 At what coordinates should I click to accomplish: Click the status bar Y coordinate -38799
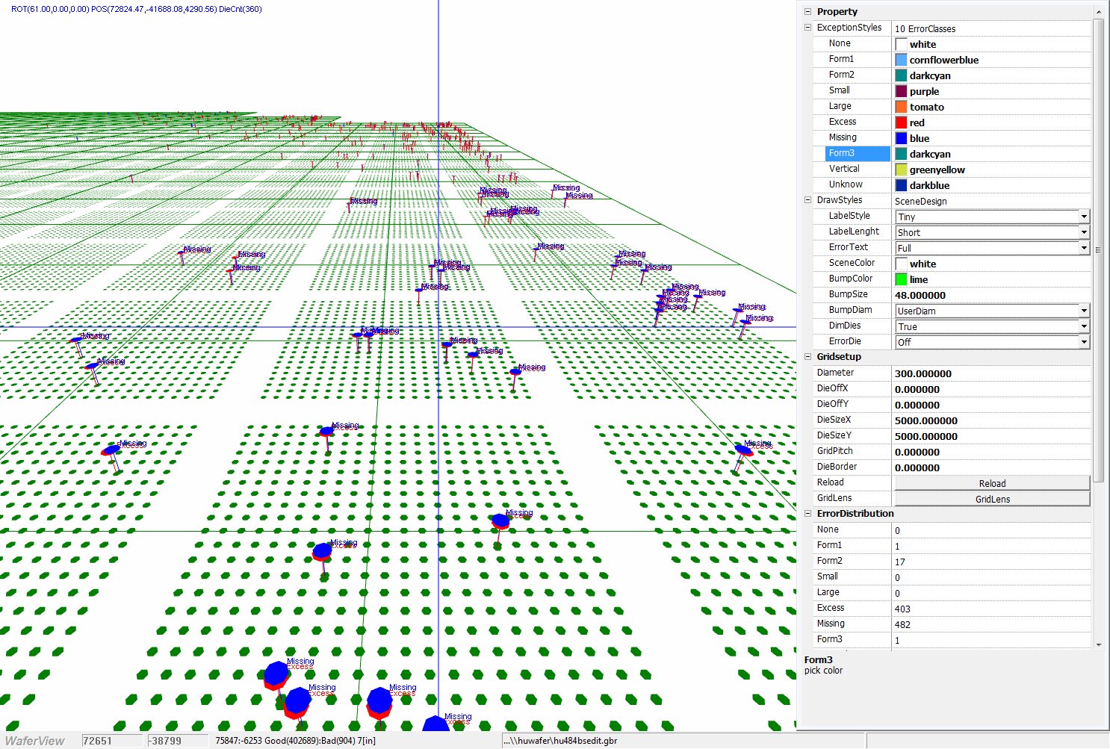[x=178, y=741]
